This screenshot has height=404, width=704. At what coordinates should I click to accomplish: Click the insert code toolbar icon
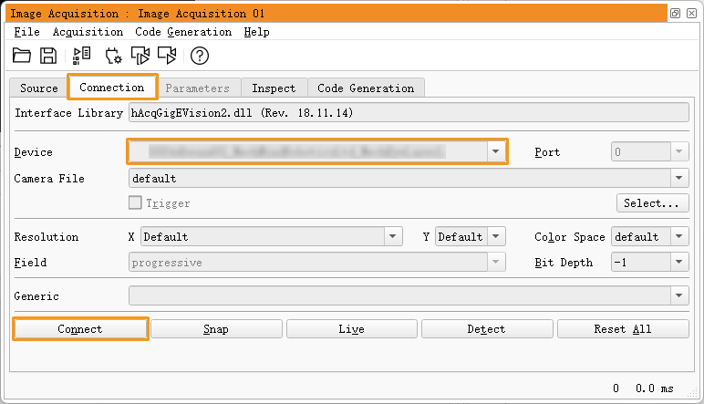pyautogui.click(x=82, y=56)
